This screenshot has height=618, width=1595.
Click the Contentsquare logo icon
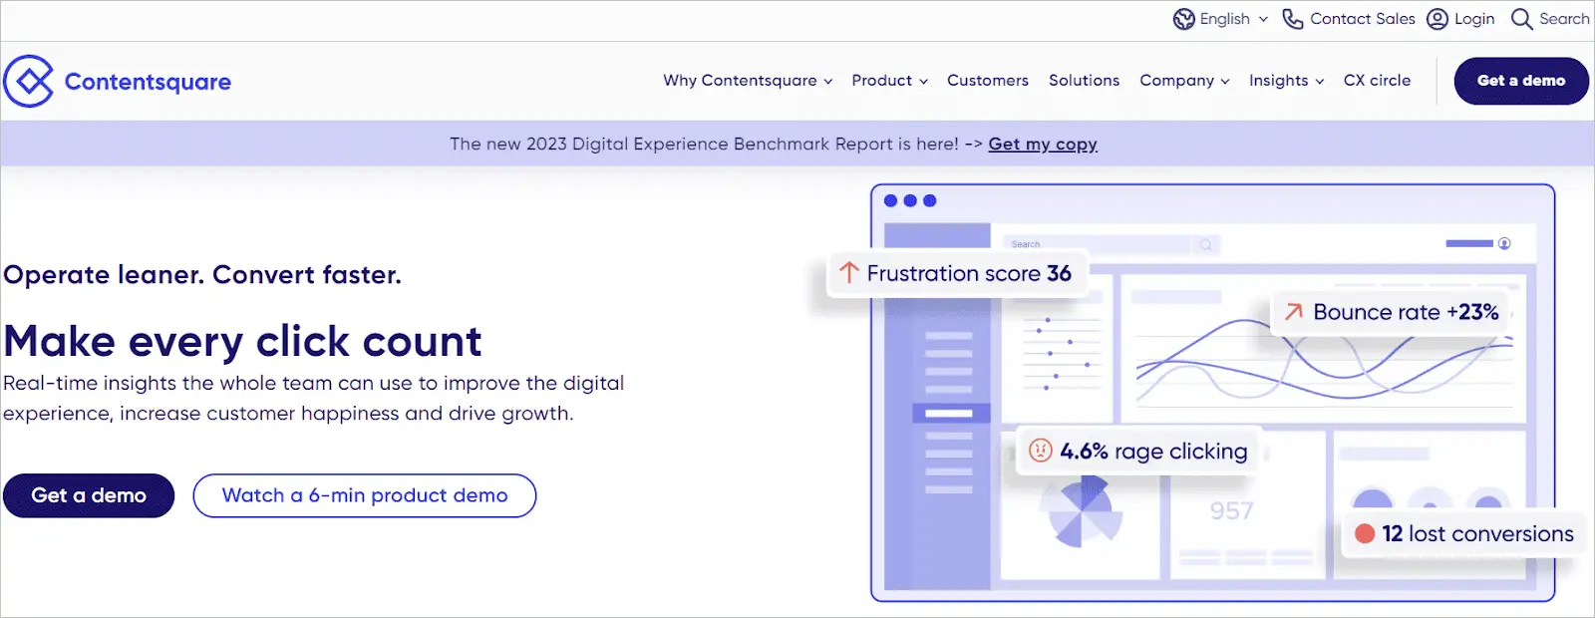[28, 81]
